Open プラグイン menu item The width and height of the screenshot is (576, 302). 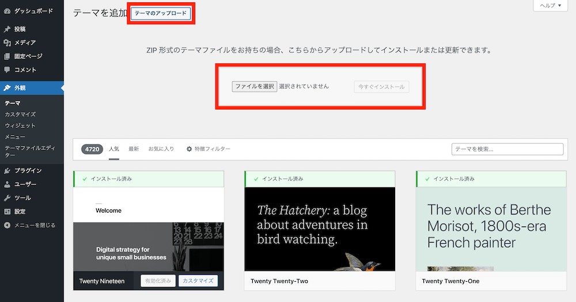click(32, 171)
